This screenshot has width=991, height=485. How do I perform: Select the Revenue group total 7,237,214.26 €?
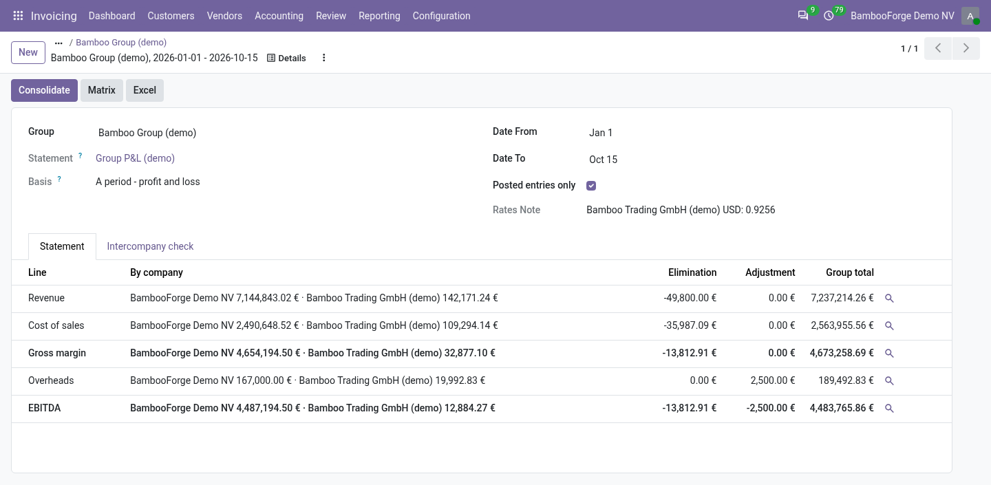point(842,299)
